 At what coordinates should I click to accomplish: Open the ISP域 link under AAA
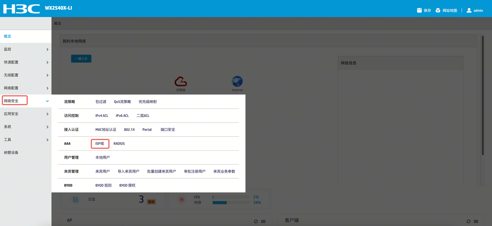(x=100, y=143)
